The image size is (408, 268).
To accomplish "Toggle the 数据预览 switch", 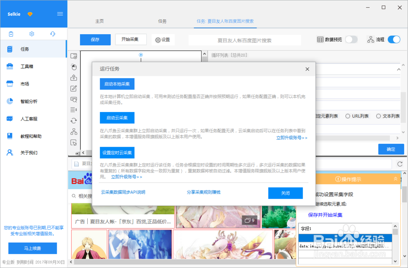I will click(x=351, y=40).
